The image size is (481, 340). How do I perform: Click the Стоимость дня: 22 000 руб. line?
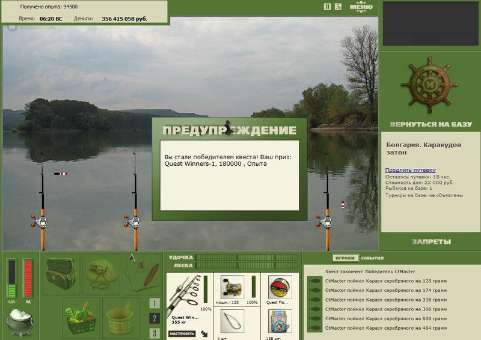point(419,183)
